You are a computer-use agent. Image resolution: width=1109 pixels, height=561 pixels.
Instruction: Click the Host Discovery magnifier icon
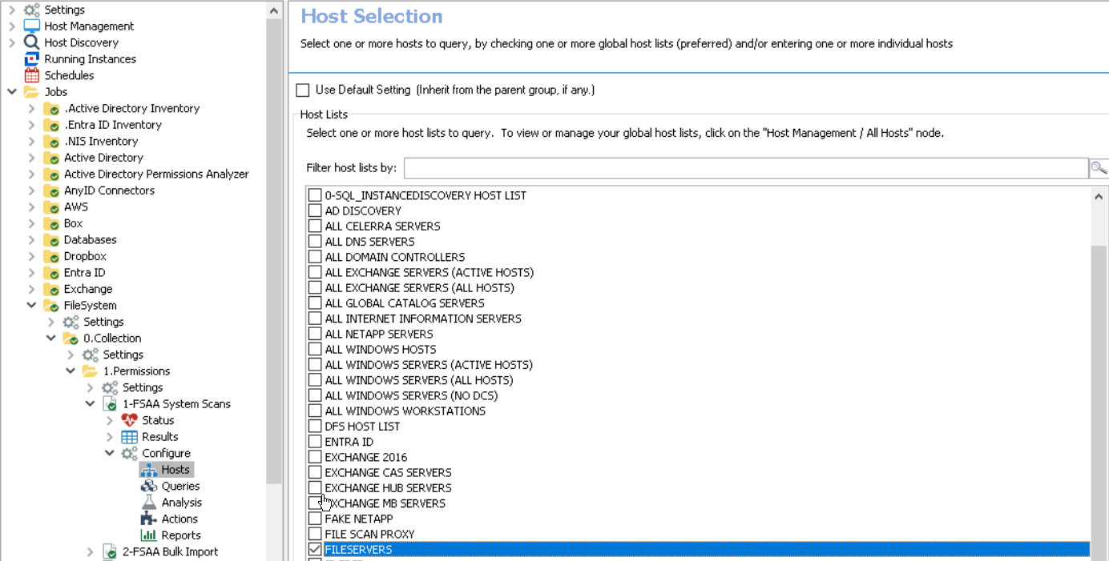(31, 42)
